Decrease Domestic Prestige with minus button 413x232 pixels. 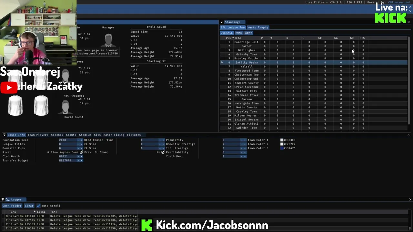click(x=242, y=144)
